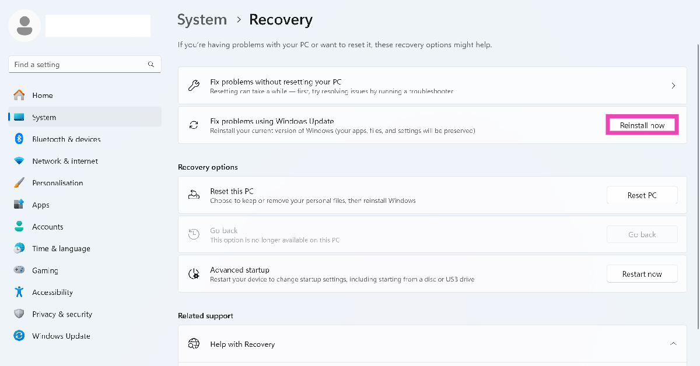Click the user profile avatar
The height and width of the screenshot is (366, 700).
click(x=24, y=26)
